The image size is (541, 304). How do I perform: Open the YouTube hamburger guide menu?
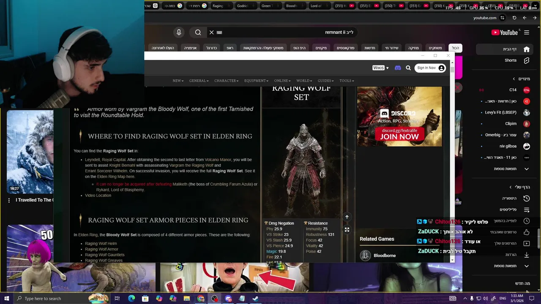tap(527, 33)
